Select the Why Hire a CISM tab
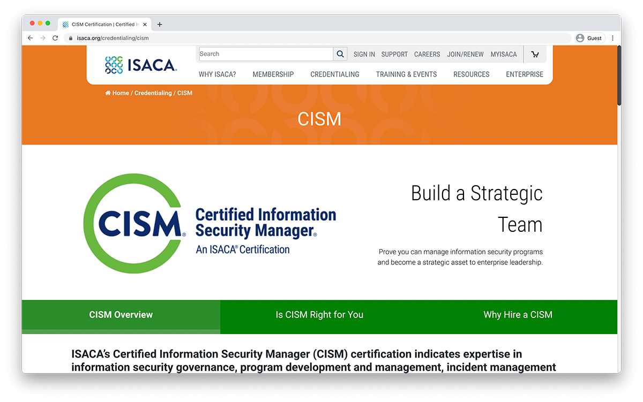 (x=518, y=315)
